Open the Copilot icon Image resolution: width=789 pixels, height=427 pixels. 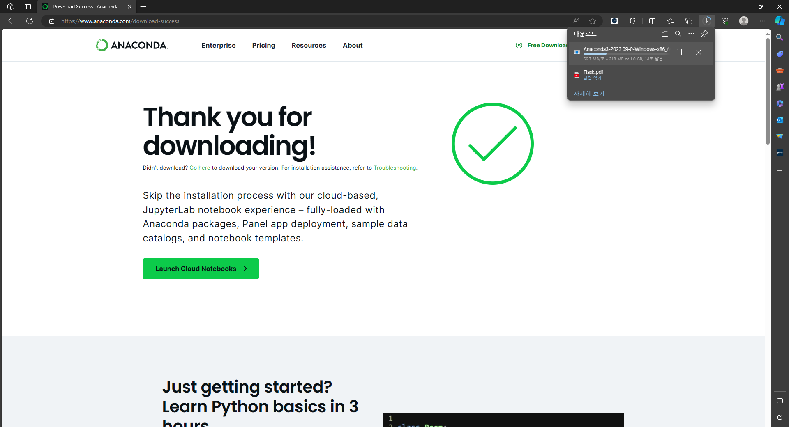pos(780,21)
